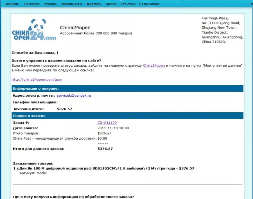Click the Хотите управлять вашими заказами heading
This screenshot has width=253, height=199.
tap(56, 61)
